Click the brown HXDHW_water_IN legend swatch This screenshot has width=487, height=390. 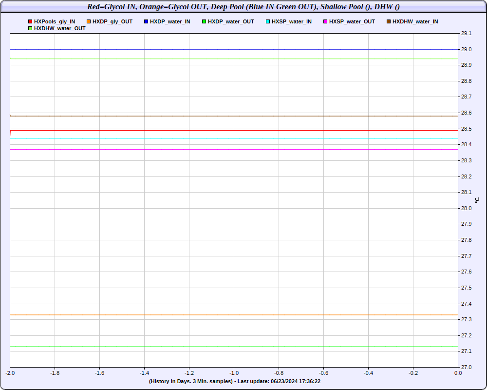[389, 22]
